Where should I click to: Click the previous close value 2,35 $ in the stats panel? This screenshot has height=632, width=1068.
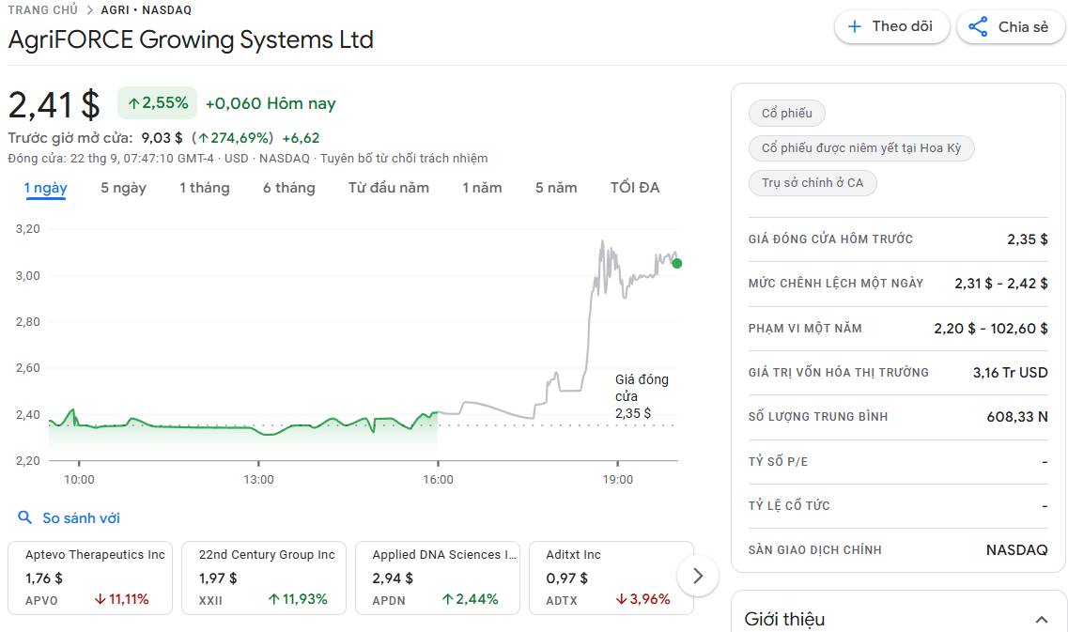tap(1027, 239)
